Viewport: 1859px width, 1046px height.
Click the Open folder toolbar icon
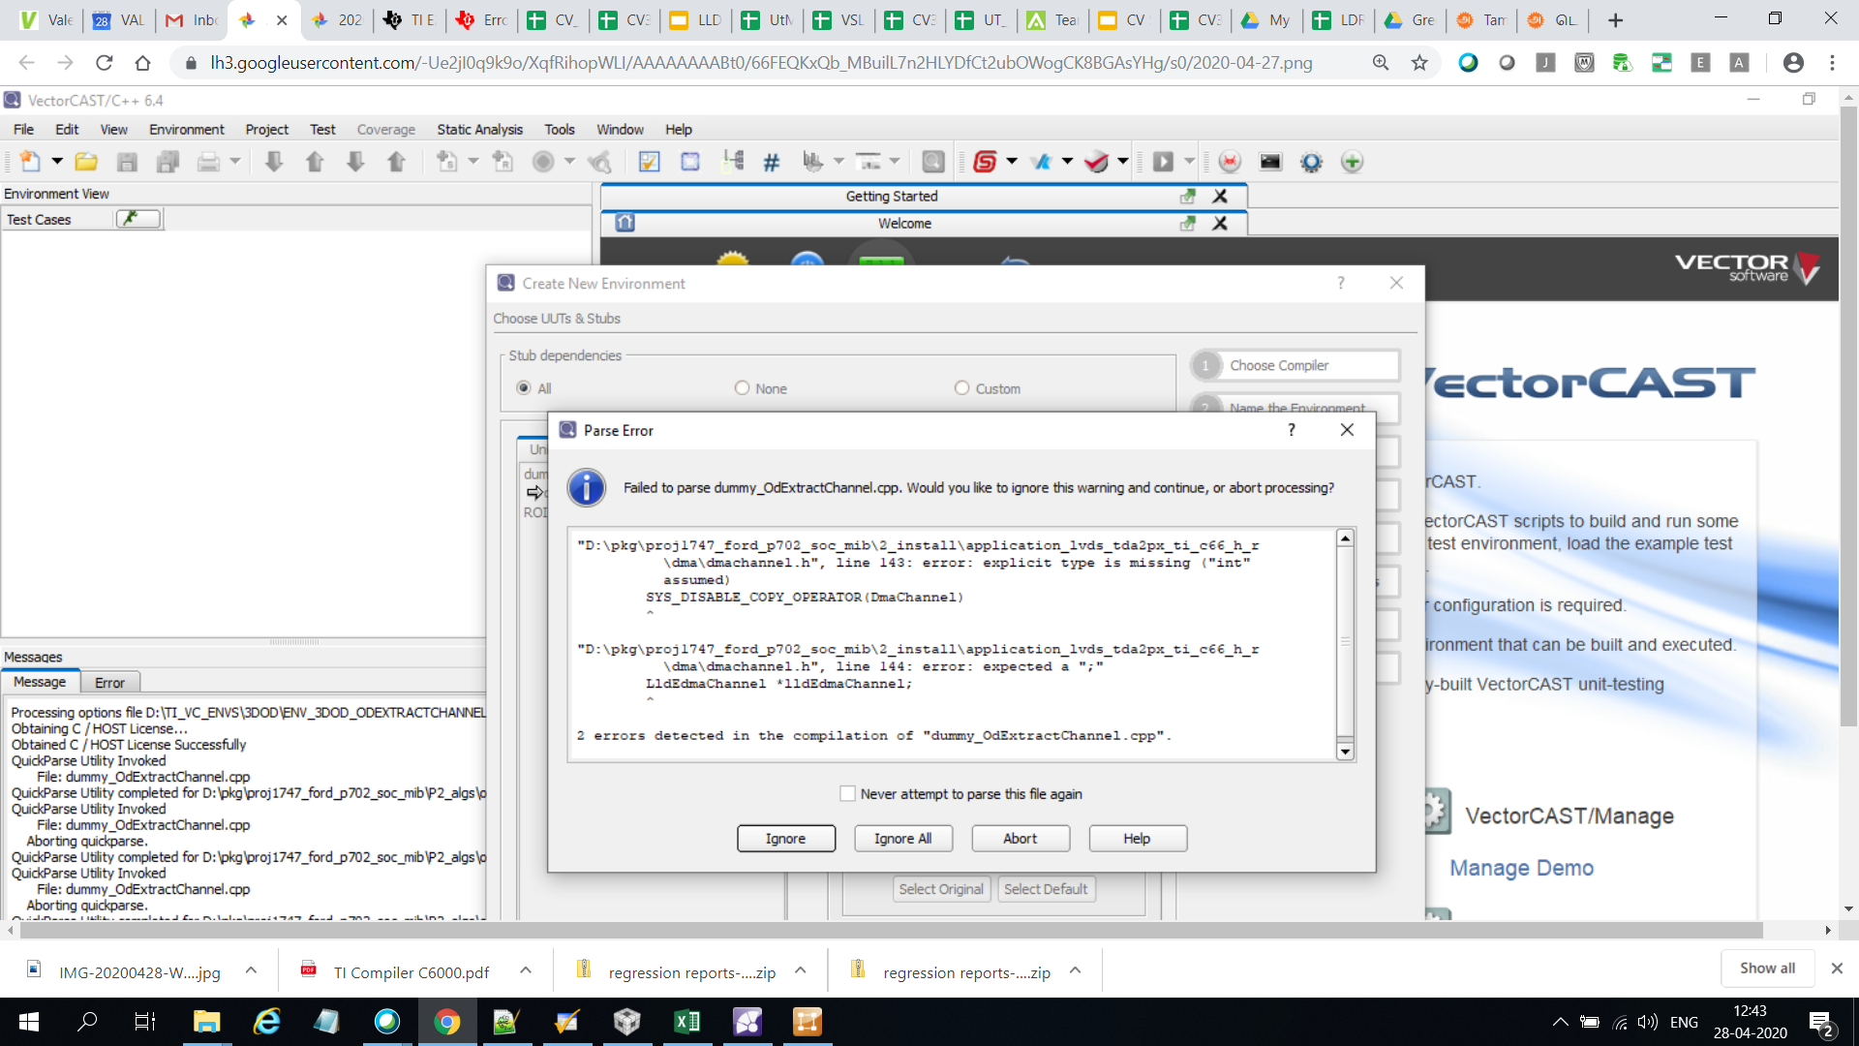86,162
